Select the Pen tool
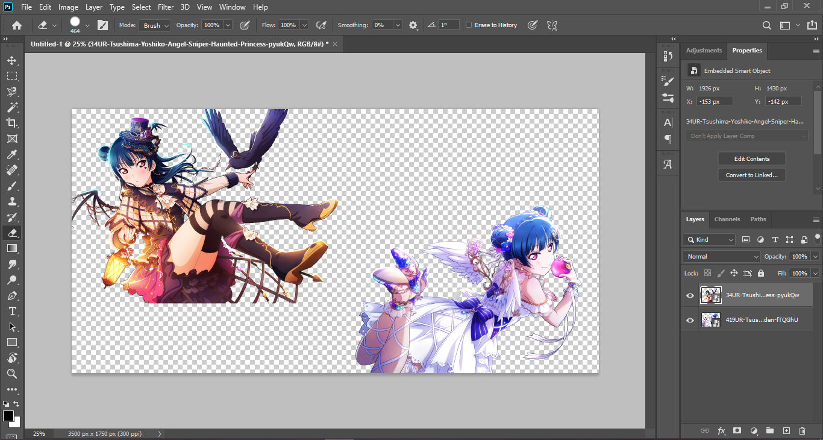Viewport: 823px width, 440px height. [x=11, y=295]
